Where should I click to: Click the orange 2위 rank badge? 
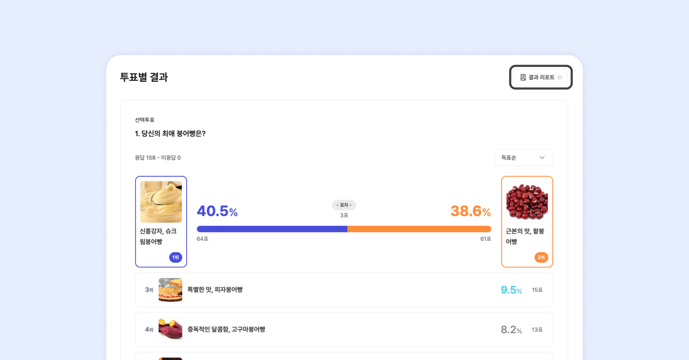(x=541, y=257)
